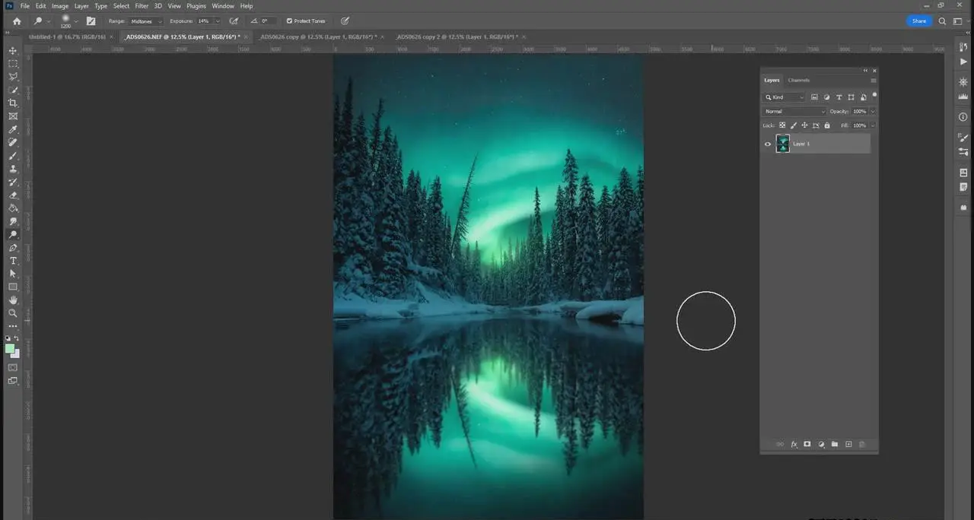Open the Opacity dropdown arrow
Screen dimensions: 974x520
click(x=873, y=112)
